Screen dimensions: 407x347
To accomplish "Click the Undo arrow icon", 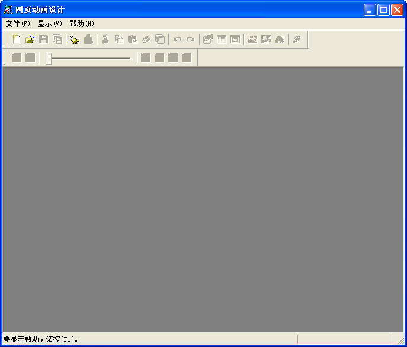I will pyautogui.click(x=177, y=40).
